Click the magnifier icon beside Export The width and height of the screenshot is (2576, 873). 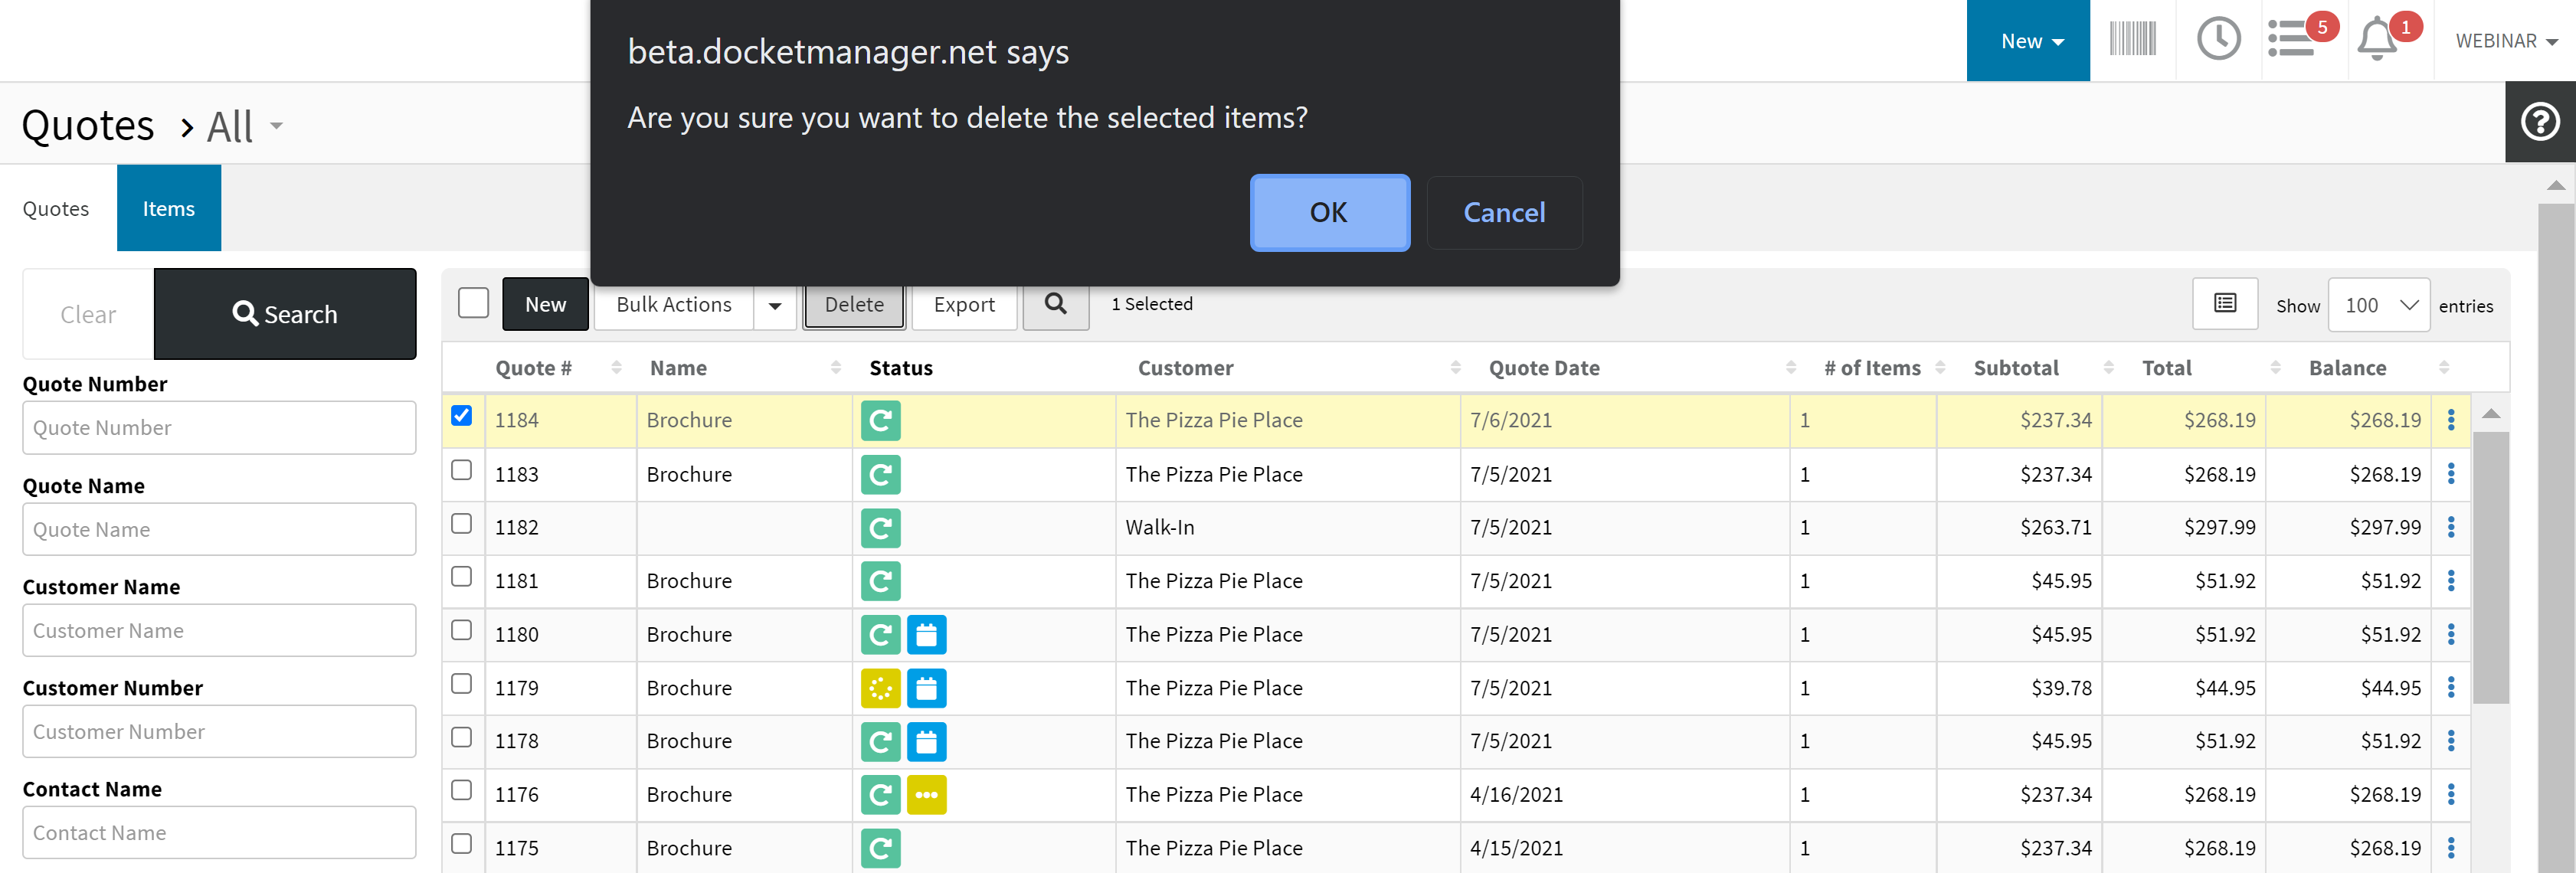(1055, 304)
